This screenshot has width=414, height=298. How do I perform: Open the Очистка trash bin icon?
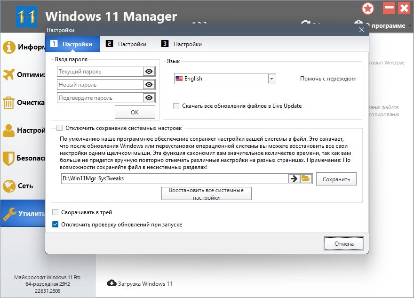coord(8,103)
